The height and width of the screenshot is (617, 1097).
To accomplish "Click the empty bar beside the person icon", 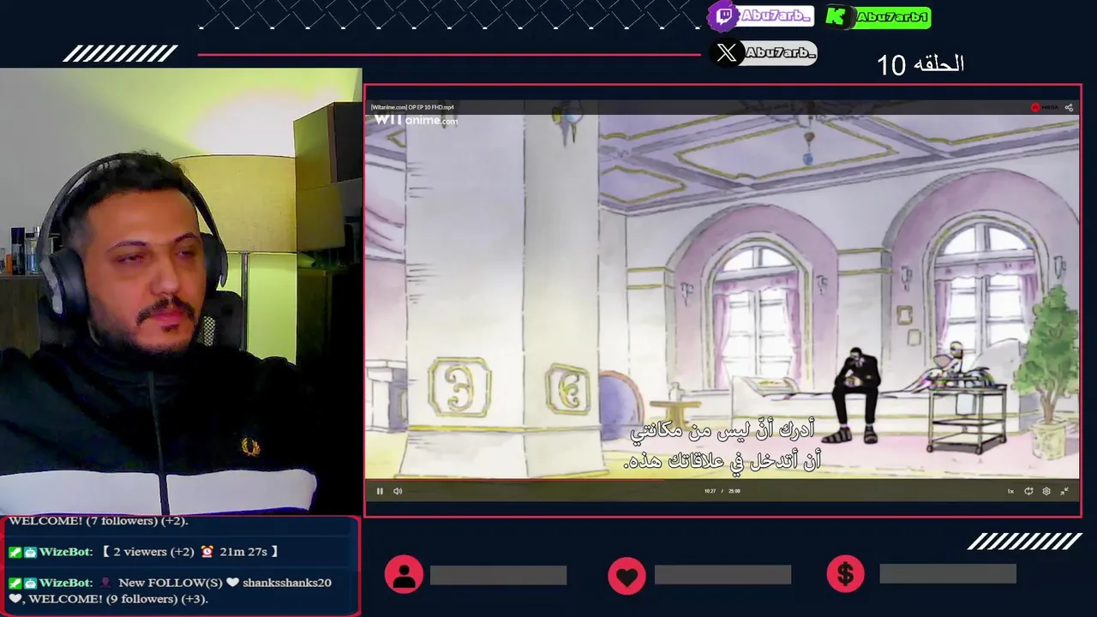I will pyautogui.click(x=498, y=575).
